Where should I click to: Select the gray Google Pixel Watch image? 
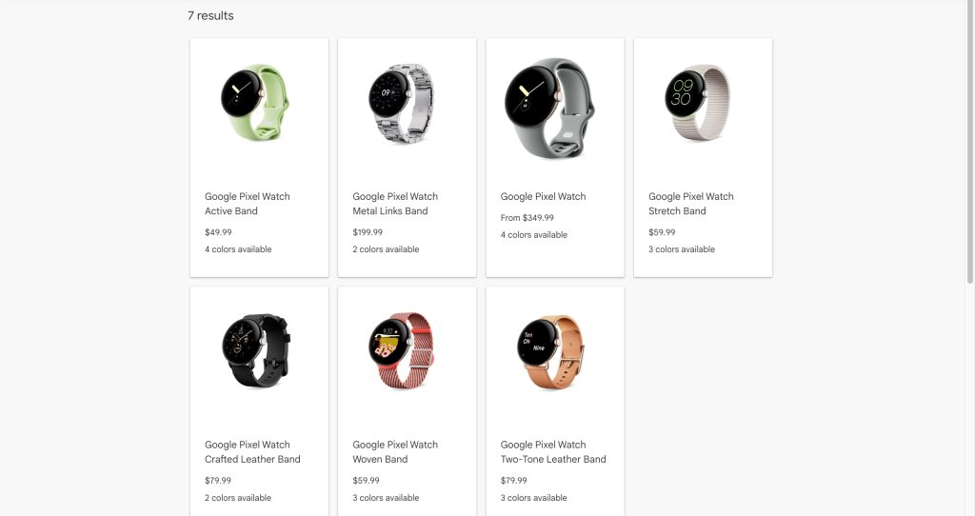[x=549, y=109]
